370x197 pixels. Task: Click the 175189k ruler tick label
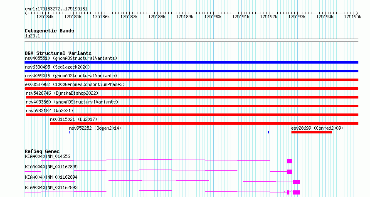tap(185, 17)
